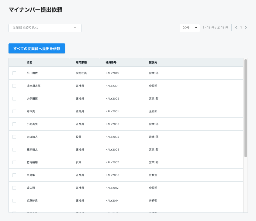
Task: Toggle the checkbox next to 小池真央
Action: [14, 124]
